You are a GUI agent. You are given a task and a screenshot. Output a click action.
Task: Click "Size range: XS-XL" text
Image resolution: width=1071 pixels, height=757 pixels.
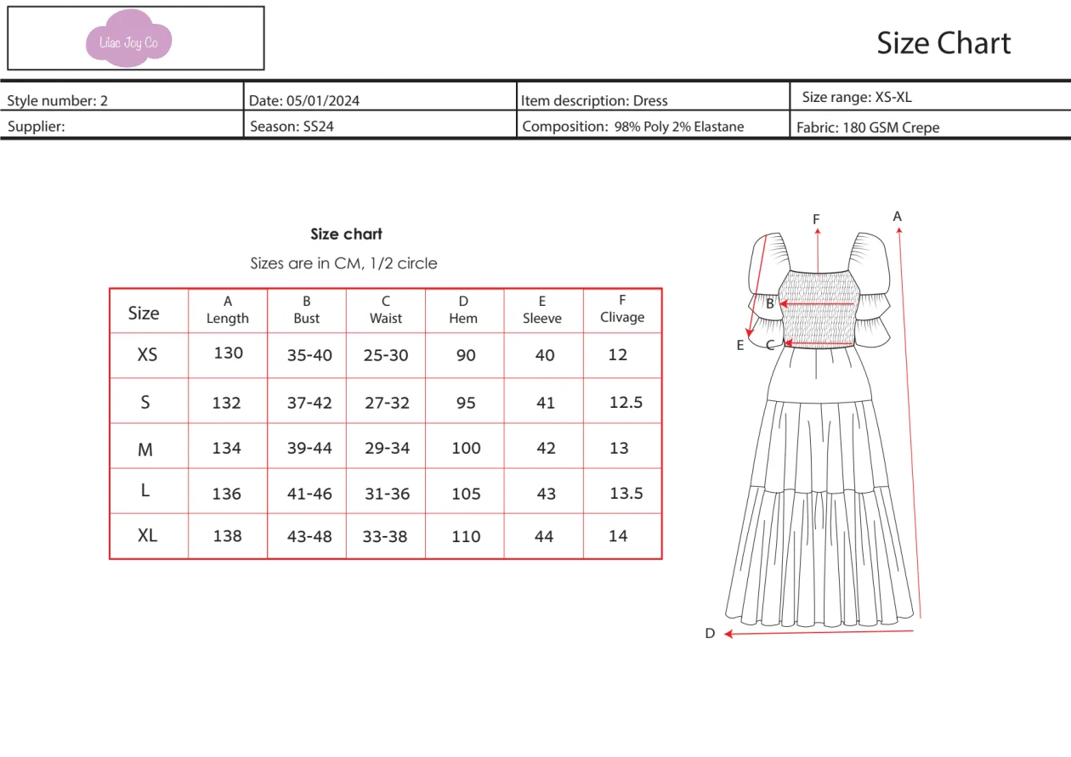click(857, 97)
